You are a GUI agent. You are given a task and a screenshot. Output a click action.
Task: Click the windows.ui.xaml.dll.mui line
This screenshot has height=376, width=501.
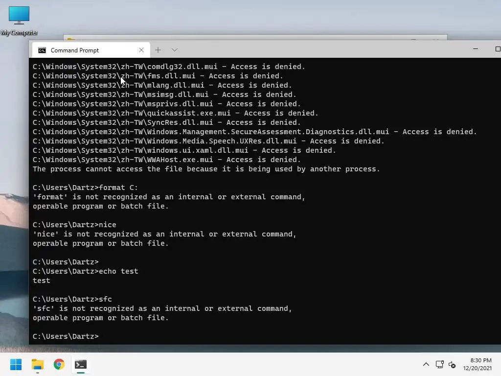pos(184,150)
